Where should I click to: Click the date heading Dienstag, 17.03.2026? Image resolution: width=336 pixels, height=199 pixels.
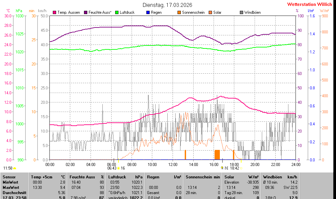(x=167, y=5)
